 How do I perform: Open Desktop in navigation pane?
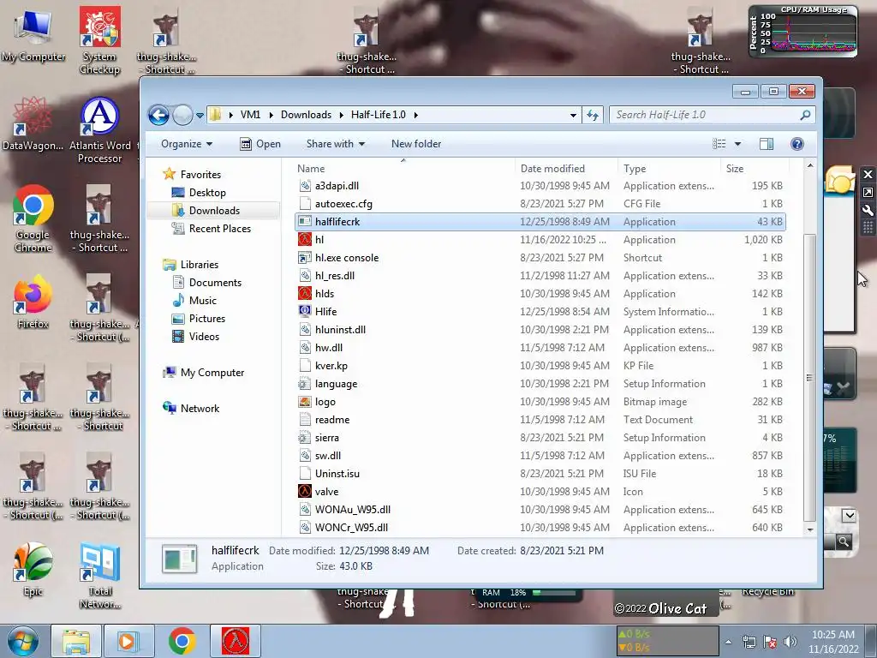pyautogui.click(x=207, y=193)
